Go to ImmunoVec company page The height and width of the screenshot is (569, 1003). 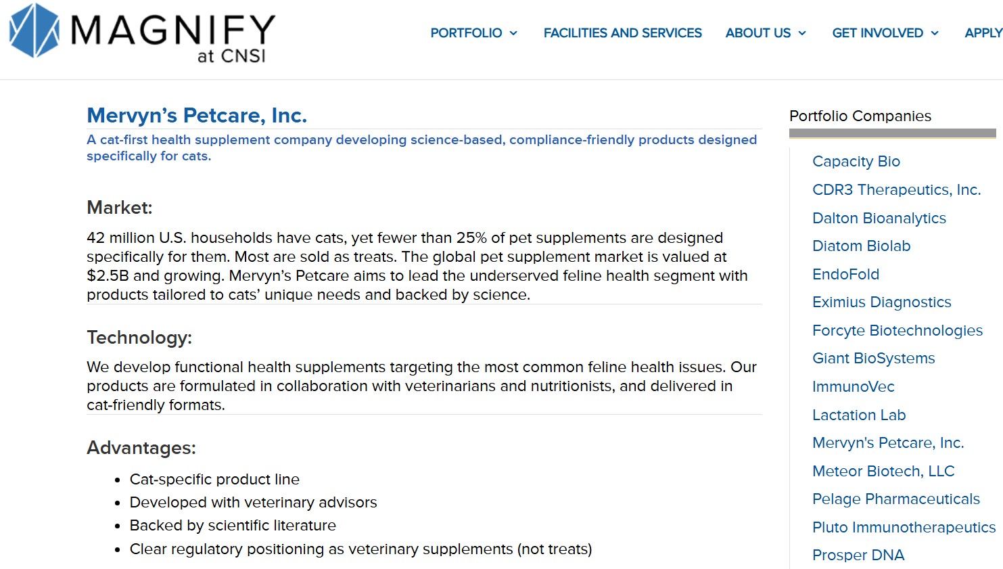click(853, 387)
